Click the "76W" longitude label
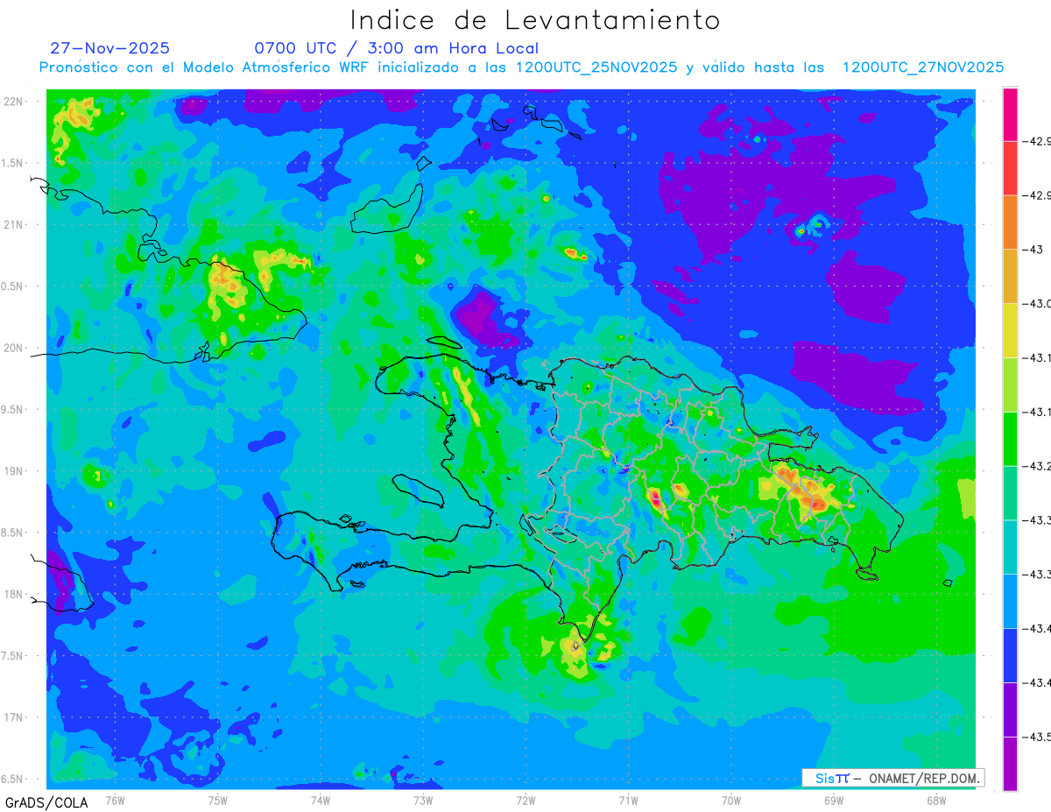Image resolution: width=1051 pixels, height=812 pixels. coord(115,800)
